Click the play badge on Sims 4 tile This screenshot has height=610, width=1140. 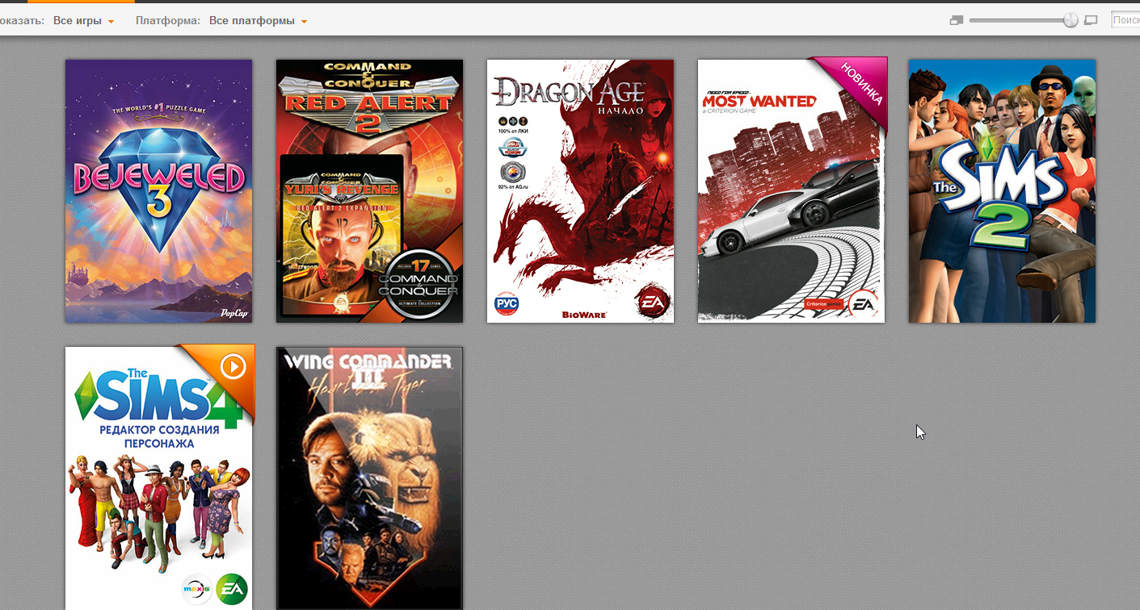click(x=233, y=368)
